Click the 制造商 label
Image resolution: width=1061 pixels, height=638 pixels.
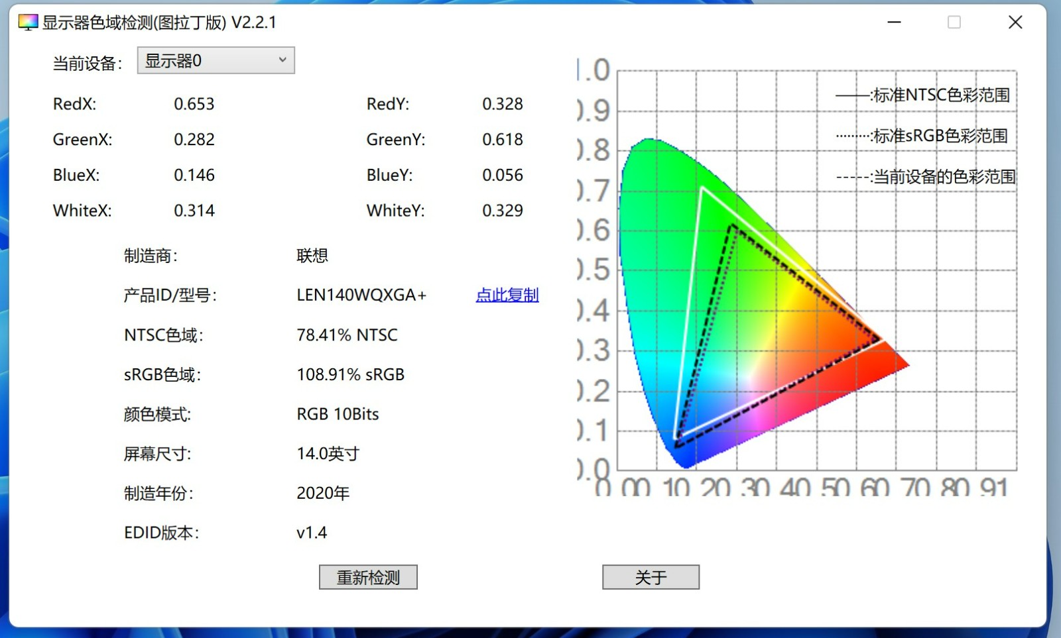pos(151,256)
